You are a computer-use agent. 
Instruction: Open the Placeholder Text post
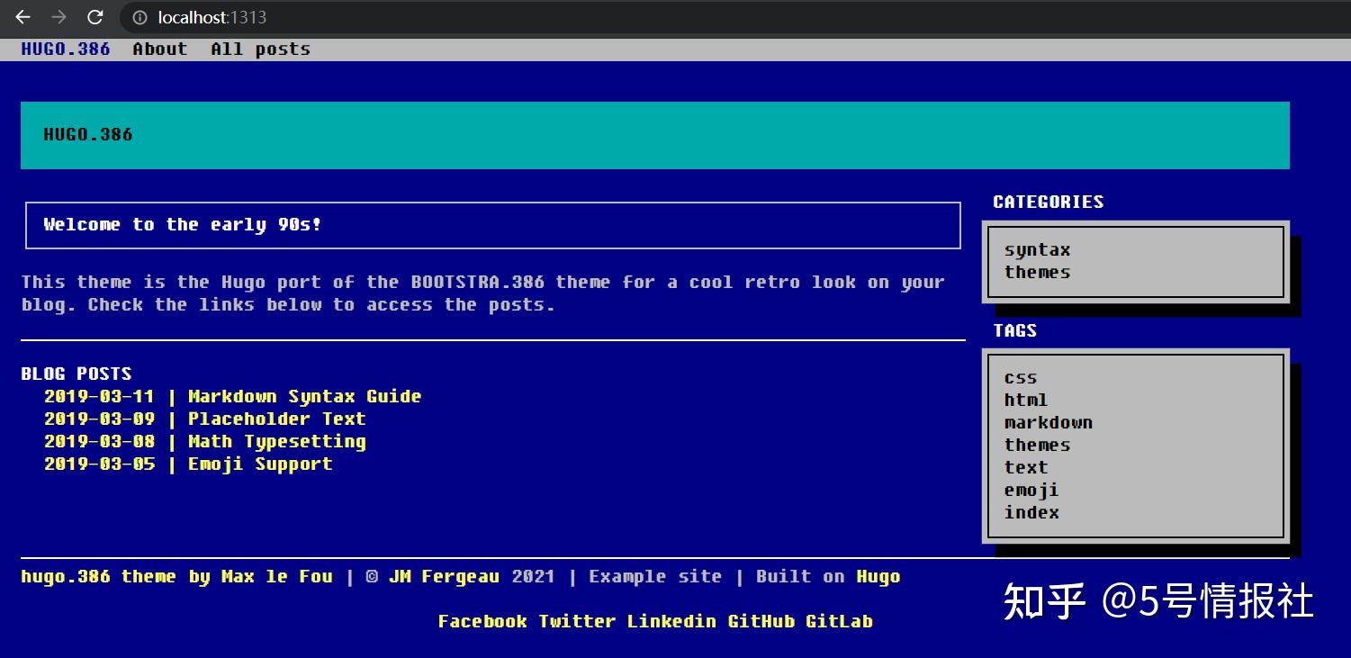(276, 419)
